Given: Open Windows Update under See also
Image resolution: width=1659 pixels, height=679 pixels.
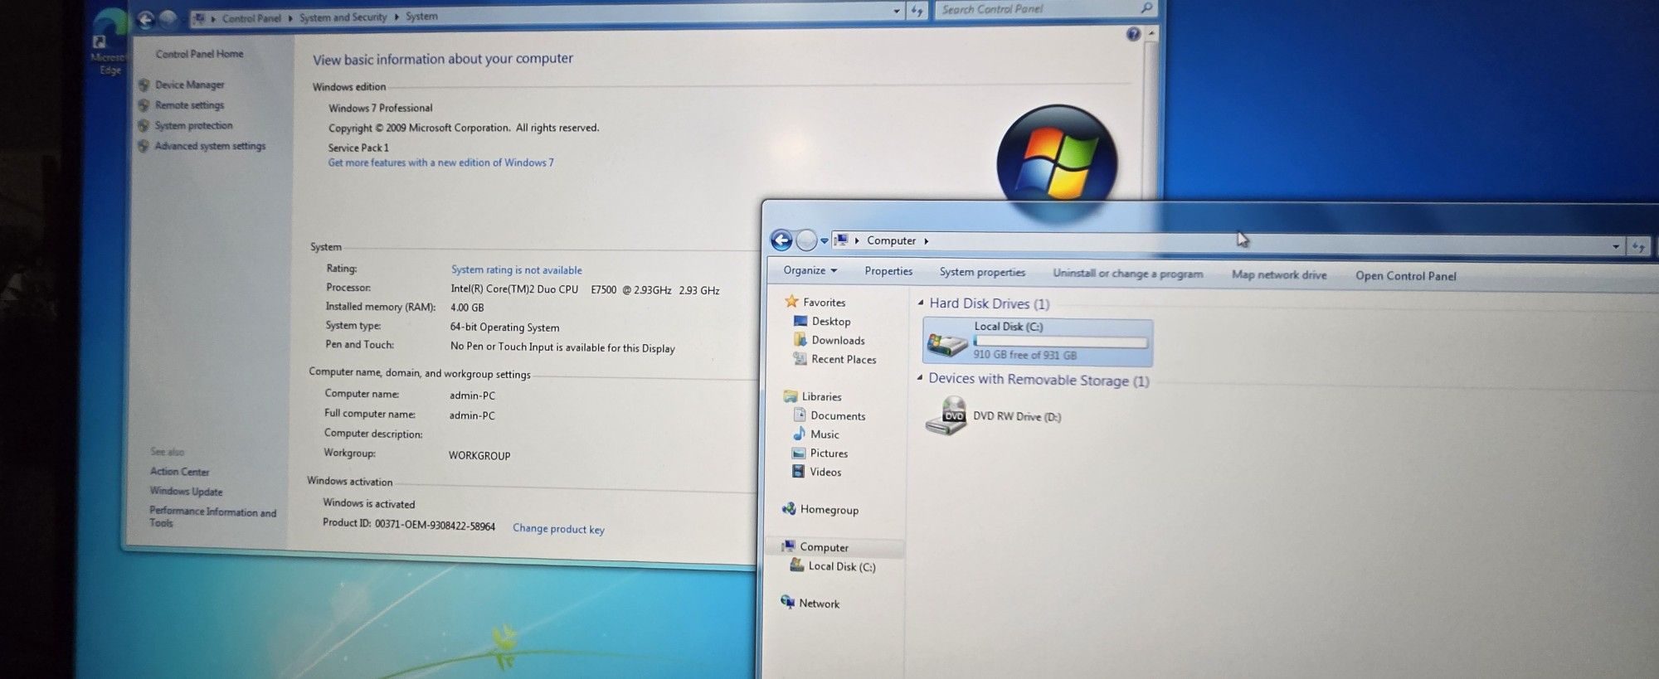Looking at the screenshot, I should (186, 491).
